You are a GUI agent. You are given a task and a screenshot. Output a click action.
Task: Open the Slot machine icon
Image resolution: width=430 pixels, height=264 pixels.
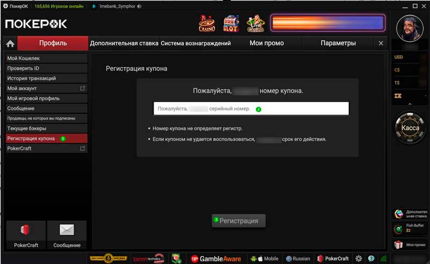231,24
